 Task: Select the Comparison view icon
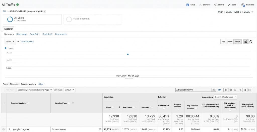[240, 90]
